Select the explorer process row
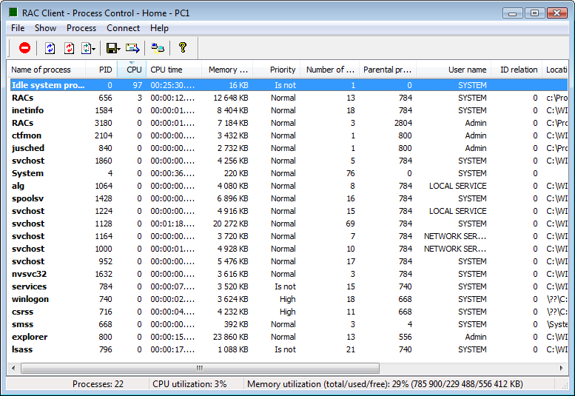Image resolution: width=575 pixels, height=396 pixels. pos(289,337)
